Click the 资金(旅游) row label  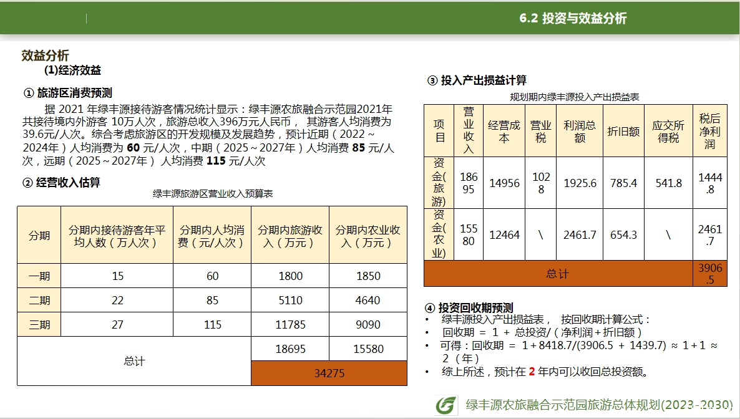point(439,182)
